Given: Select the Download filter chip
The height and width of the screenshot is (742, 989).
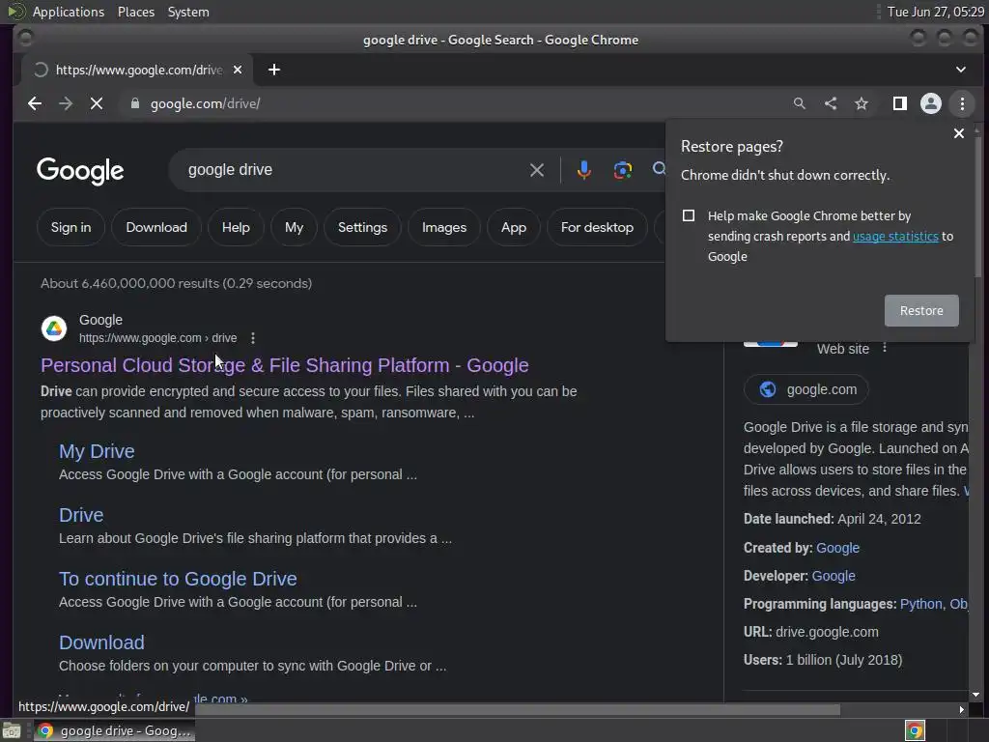Looking at the screenshot, I should tap(156, 227).
